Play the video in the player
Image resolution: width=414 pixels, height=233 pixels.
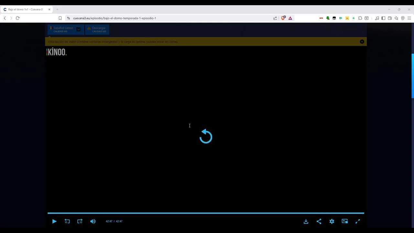tap(54, 221)
